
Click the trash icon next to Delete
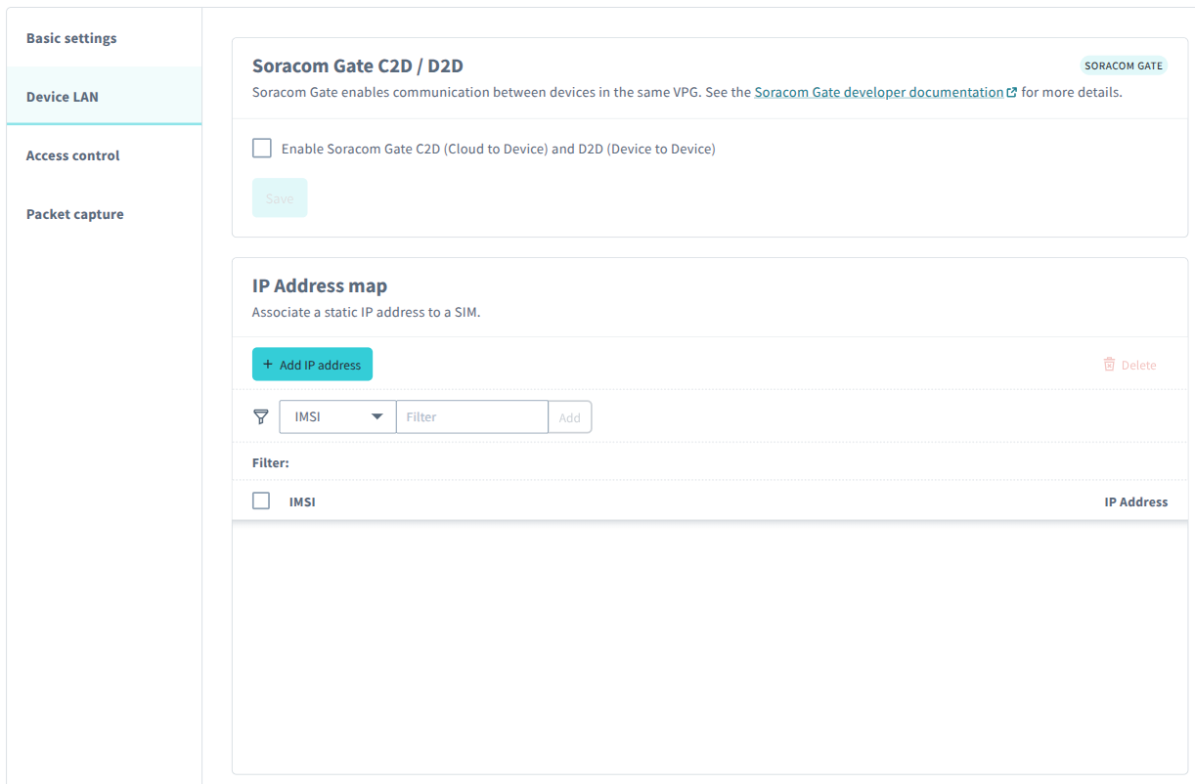coord(1107,364)
